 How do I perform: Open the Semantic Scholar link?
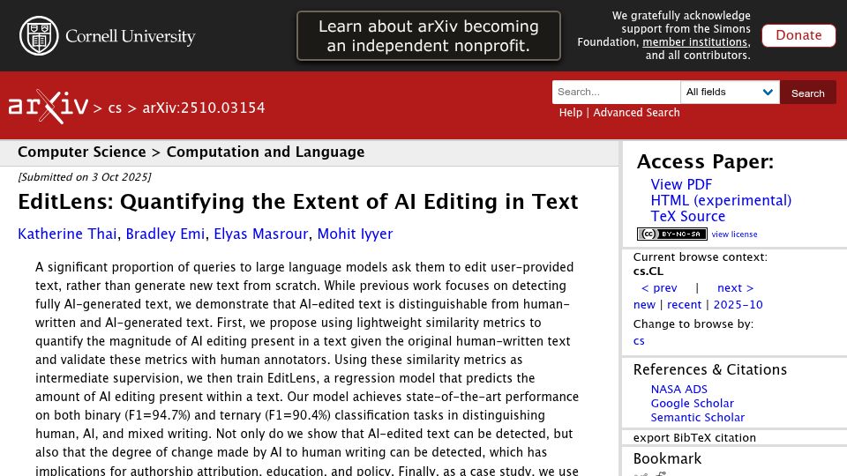tap(697, 417)
